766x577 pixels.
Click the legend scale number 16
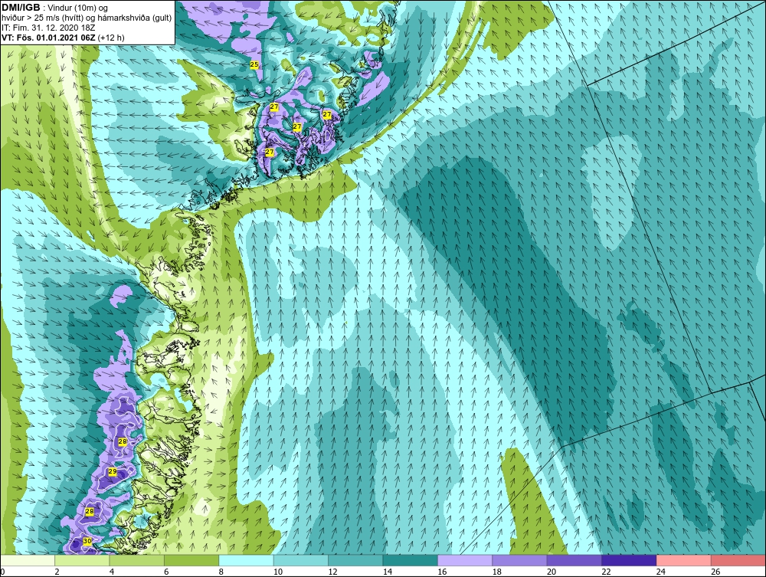(x=442, y=572)
